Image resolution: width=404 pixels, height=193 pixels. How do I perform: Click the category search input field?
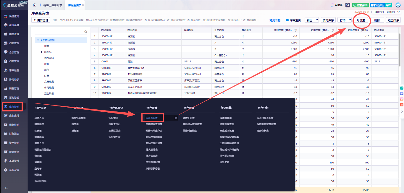[59, 32]
